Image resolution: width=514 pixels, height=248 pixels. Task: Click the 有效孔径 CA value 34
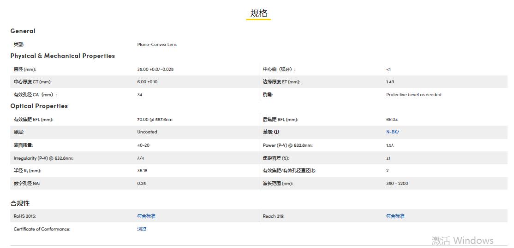tap(140, 95)
